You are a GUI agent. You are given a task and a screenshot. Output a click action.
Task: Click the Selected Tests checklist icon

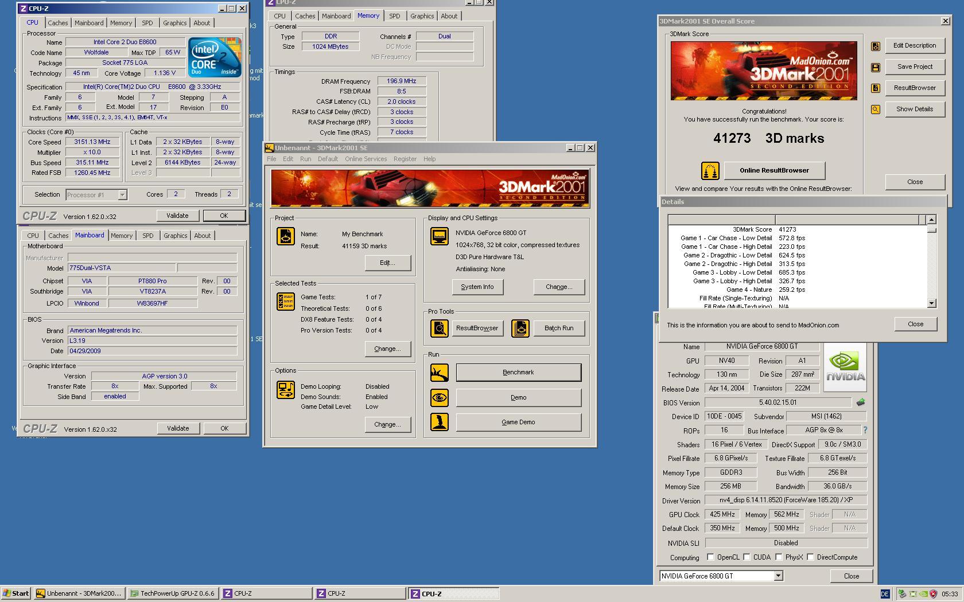(x=285, y=302)
